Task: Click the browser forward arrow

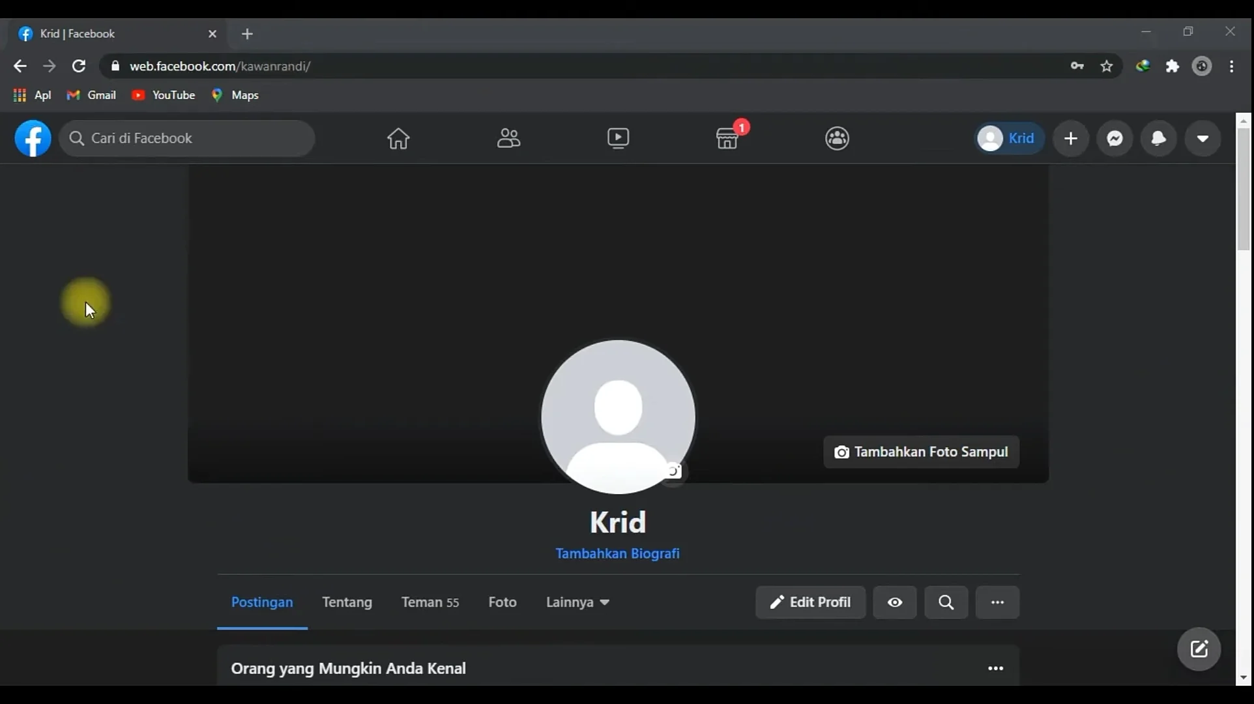Action: pyautogui.click(x=50, y=66)
